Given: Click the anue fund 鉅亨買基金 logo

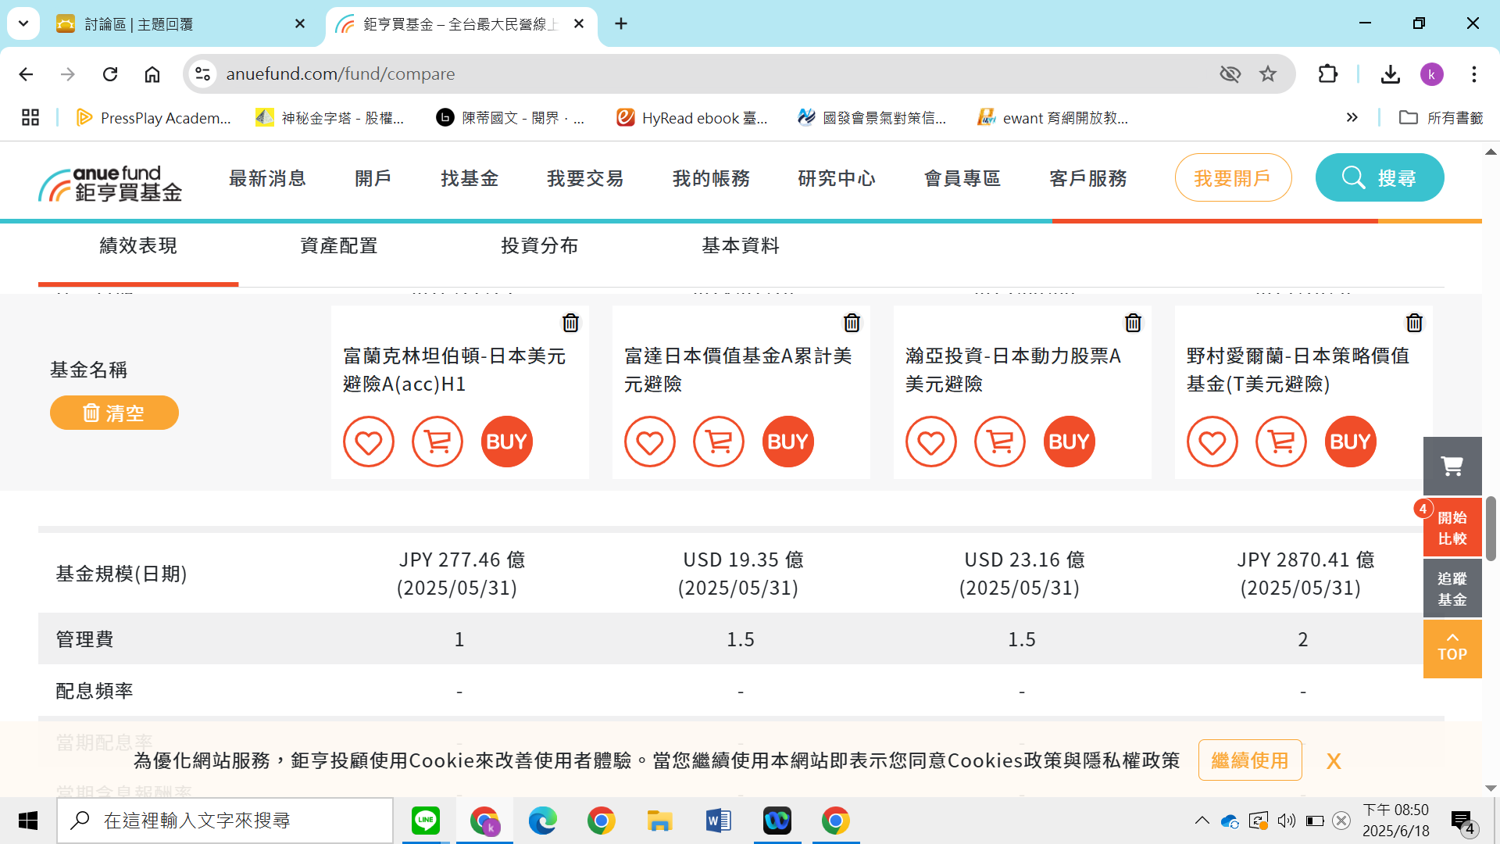Looking at the screenshot, I should pyautogui.click(x=110, y=184).
